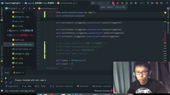Click the red Material theme status indicator

[112, 91]
